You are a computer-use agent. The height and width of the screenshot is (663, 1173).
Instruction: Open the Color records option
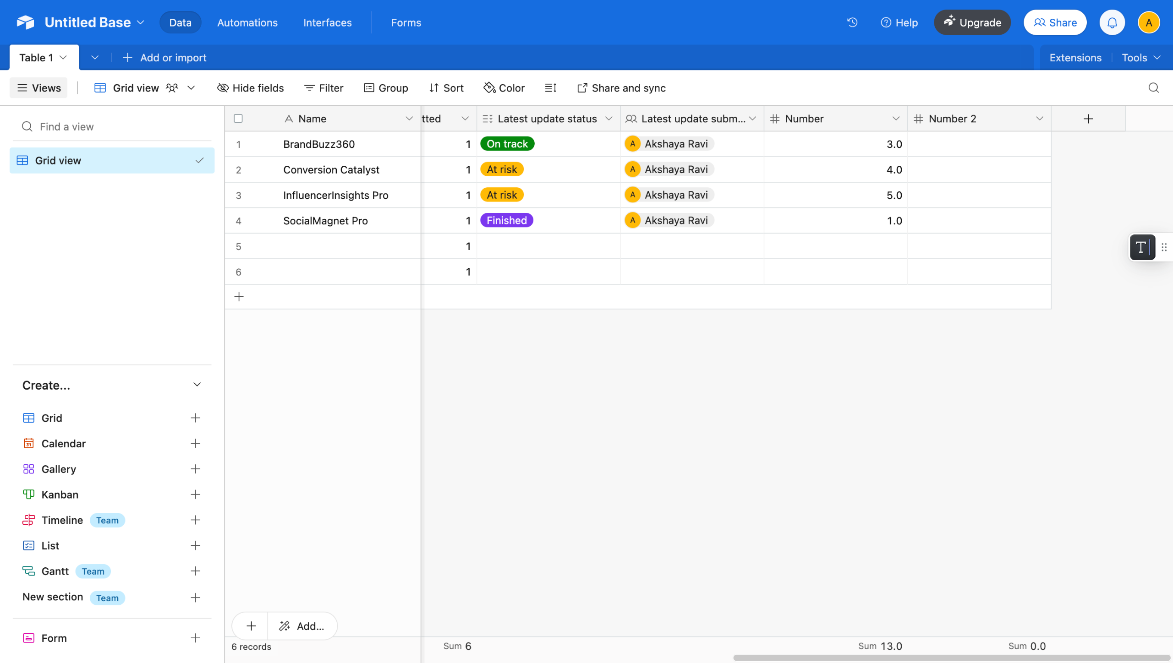504,88
